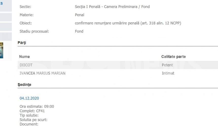The image size is (218, 132).
Task: Click the Nume column header
Action: pyautogui.click(x=25, y=57)
